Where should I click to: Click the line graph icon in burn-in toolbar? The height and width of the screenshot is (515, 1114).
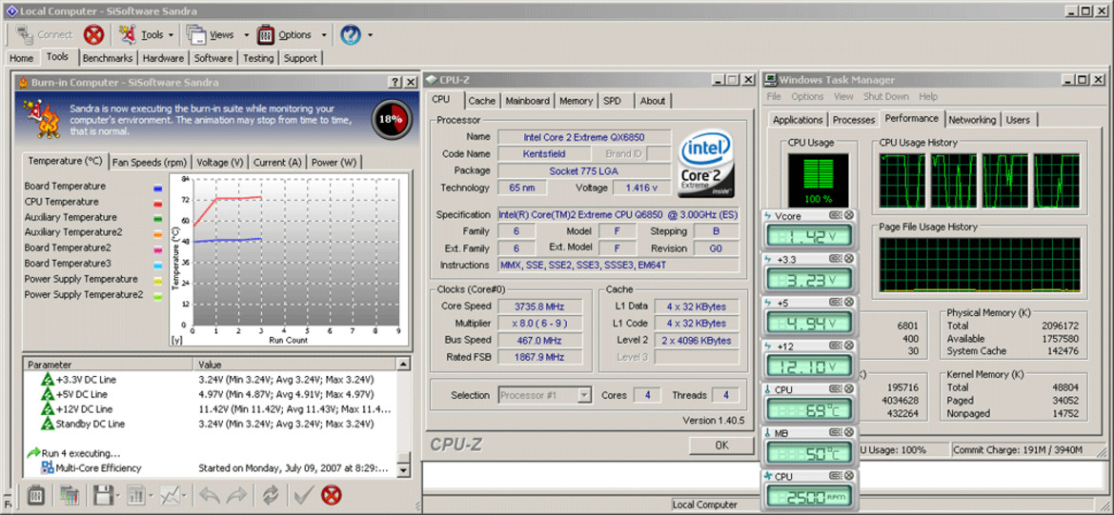(x=171, y=495)
